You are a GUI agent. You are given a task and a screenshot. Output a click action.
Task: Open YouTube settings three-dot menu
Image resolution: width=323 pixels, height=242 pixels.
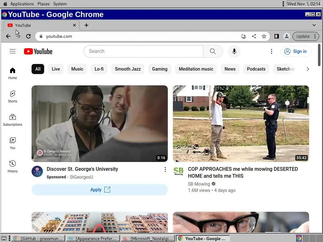272,51
